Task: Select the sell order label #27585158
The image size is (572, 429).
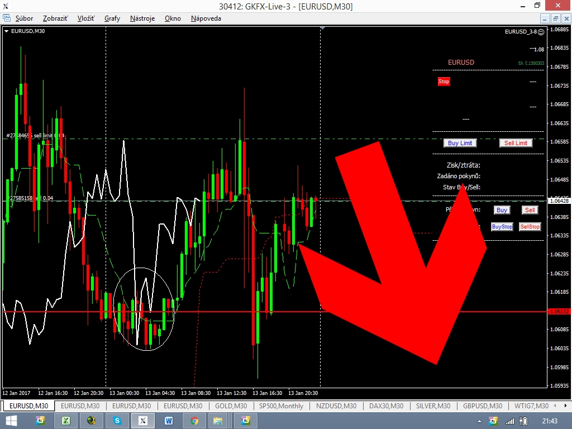Action: click(x=30, y=198)
